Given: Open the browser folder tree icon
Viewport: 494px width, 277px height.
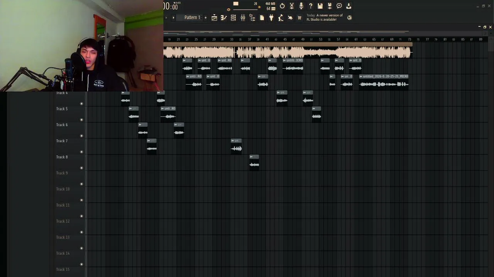Looking at the screenshot, I should coord(252,18).
